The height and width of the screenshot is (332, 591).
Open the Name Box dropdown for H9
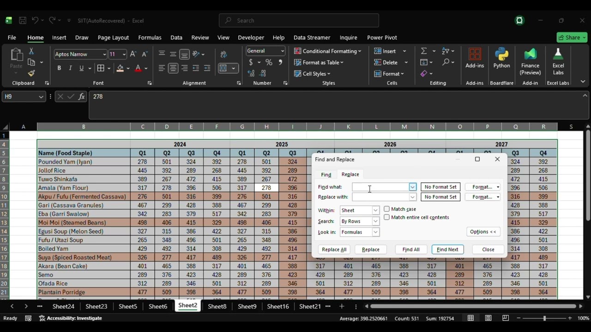coord(41,96)
